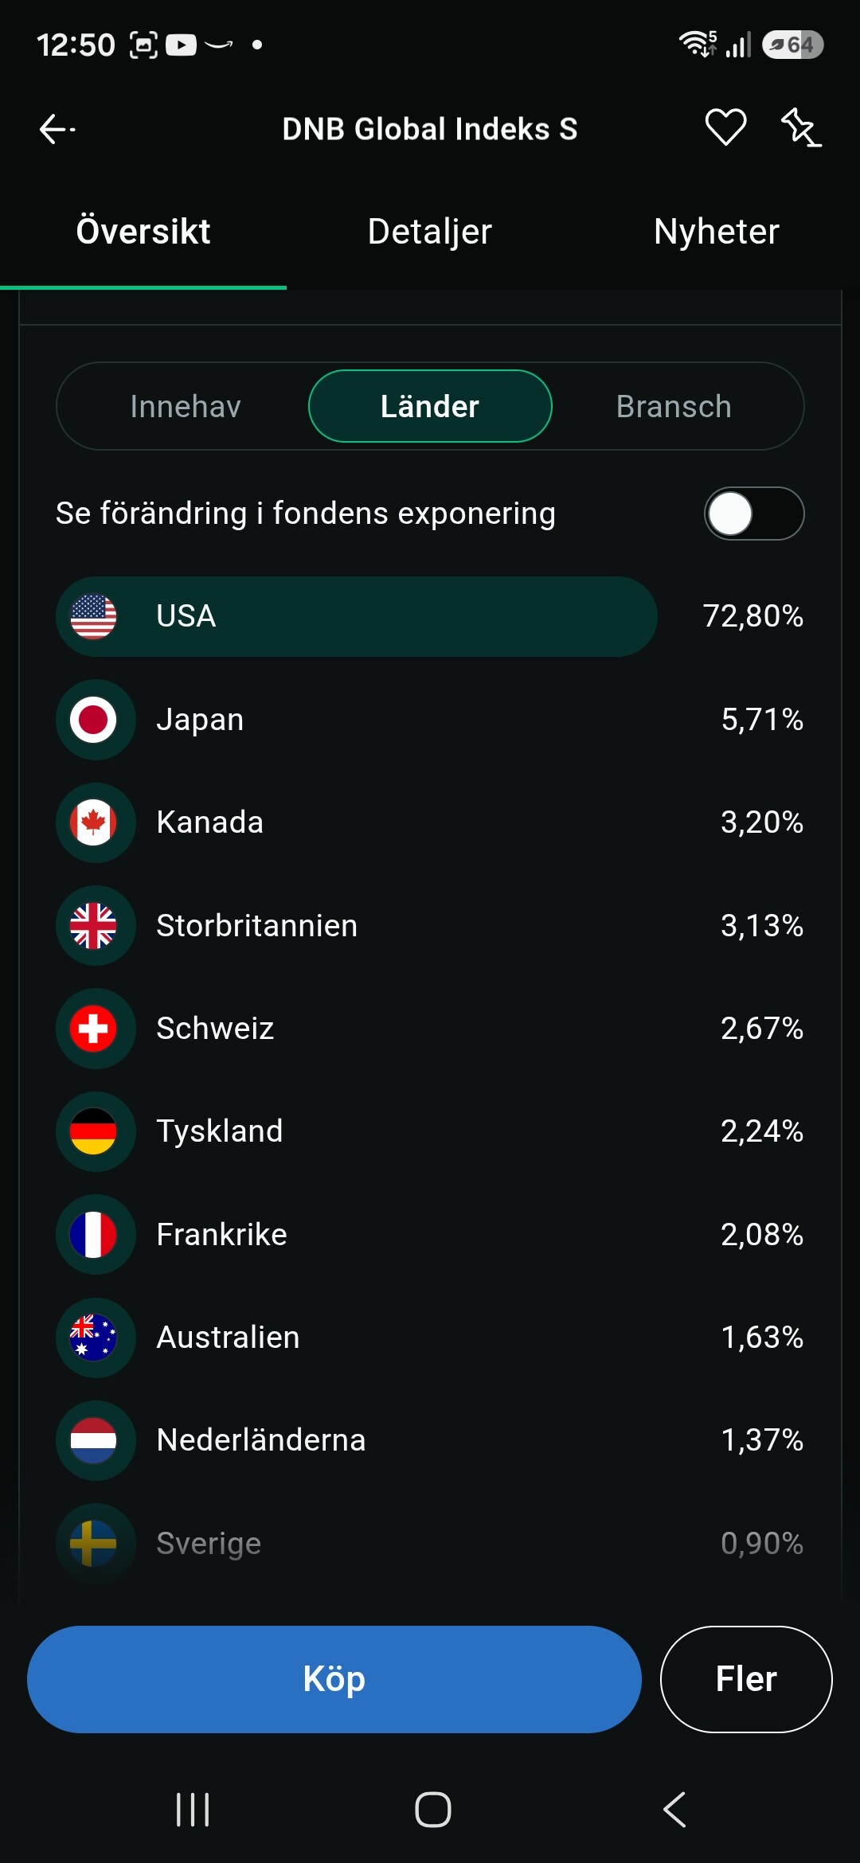The height and width of the screenshot is (1863, 860).
Task: Select the Storbritannien country row
Action: (430, 926)
